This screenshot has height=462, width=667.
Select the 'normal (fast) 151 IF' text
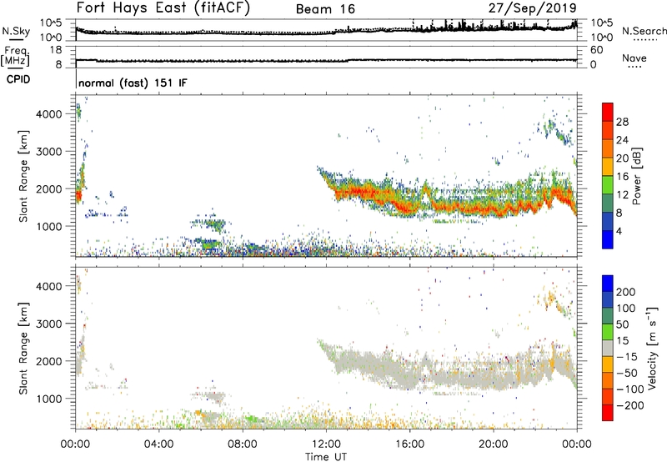tap(133, 83)
